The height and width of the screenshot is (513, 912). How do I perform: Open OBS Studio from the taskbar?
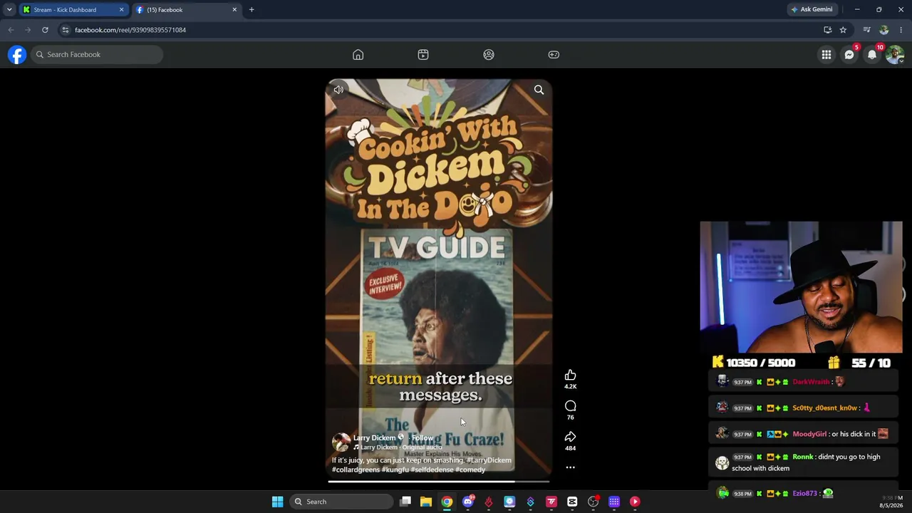coord(593,502)
